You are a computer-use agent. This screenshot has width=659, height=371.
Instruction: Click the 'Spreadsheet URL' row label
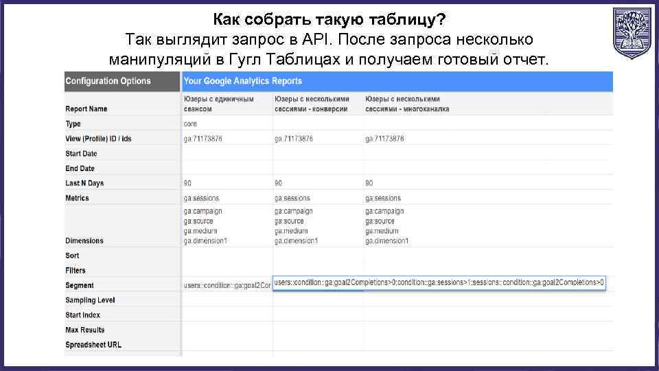[x=93, y=344]
